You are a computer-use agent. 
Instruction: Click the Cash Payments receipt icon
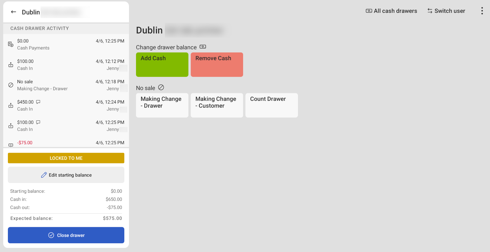coord(11,44)
